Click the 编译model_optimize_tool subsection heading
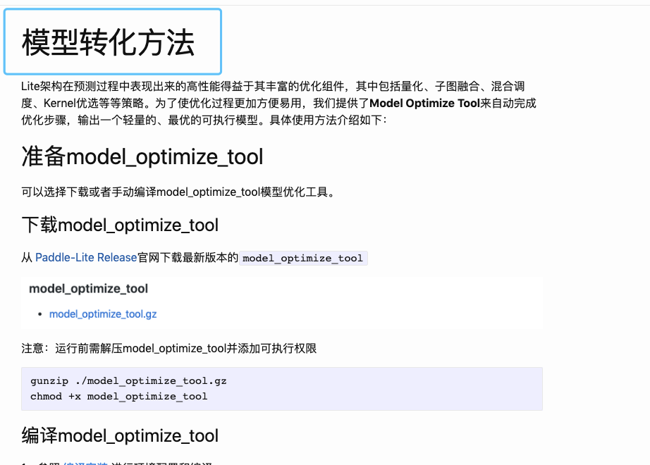This screenshot has width=650, height=465. tap(120, 435)
